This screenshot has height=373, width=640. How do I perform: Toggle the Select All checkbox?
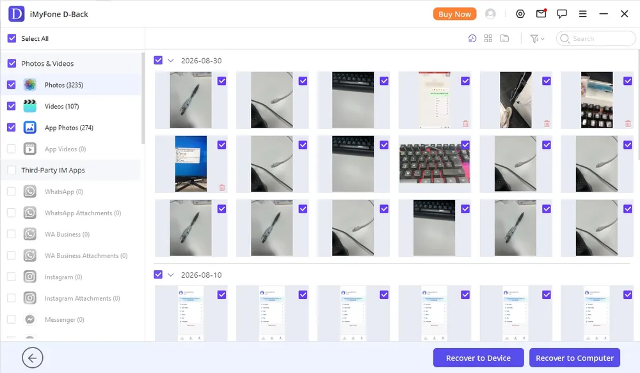click(x=12, y=38)
